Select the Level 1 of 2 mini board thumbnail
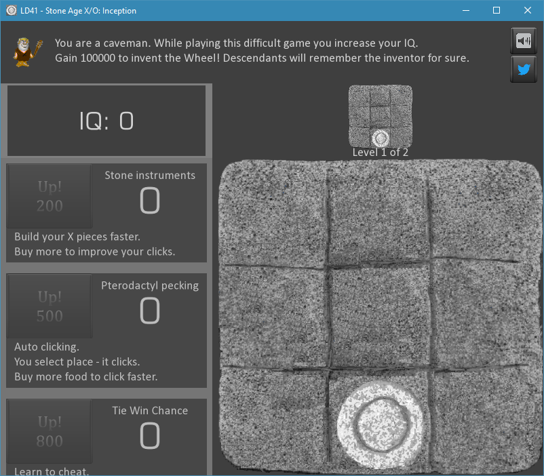Viewport: 544px width, 476px height. pos(381,116)
